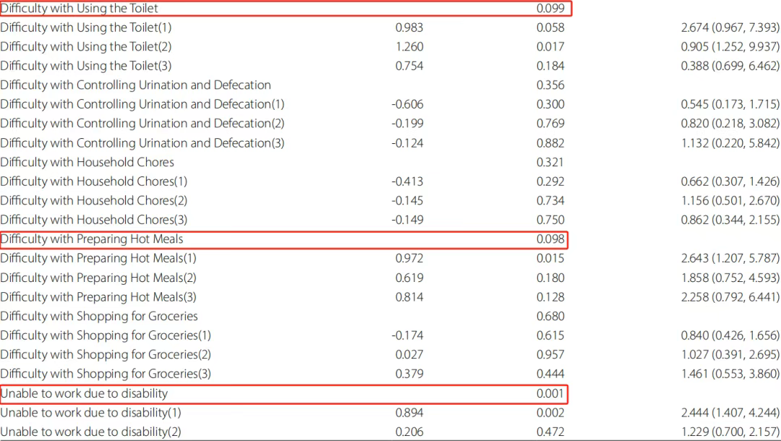Click the heading 'Difficulty with Preparing Hot Meals'
781x441 pixels.
92,239
